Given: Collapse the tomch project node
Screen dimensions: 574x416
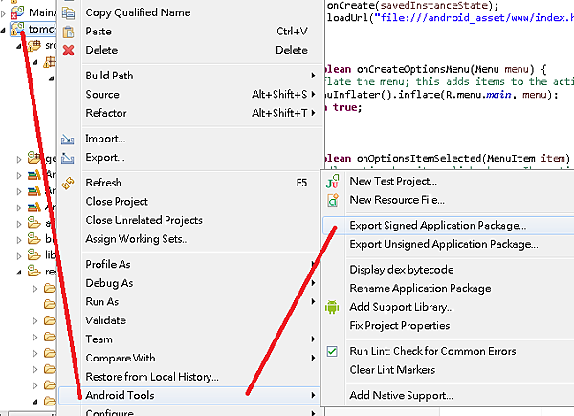Looking at the screenshot, I should (3, 30).
